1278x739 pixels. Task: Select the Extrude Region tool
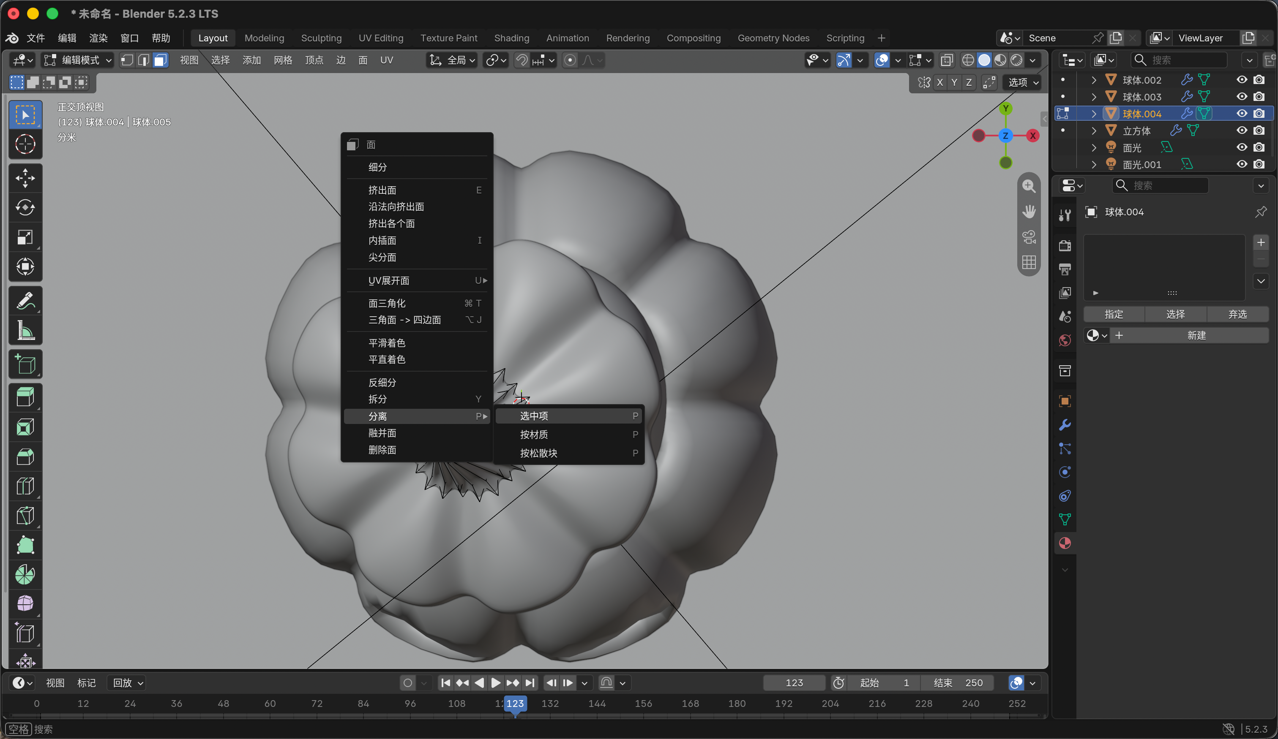[25, 398]
